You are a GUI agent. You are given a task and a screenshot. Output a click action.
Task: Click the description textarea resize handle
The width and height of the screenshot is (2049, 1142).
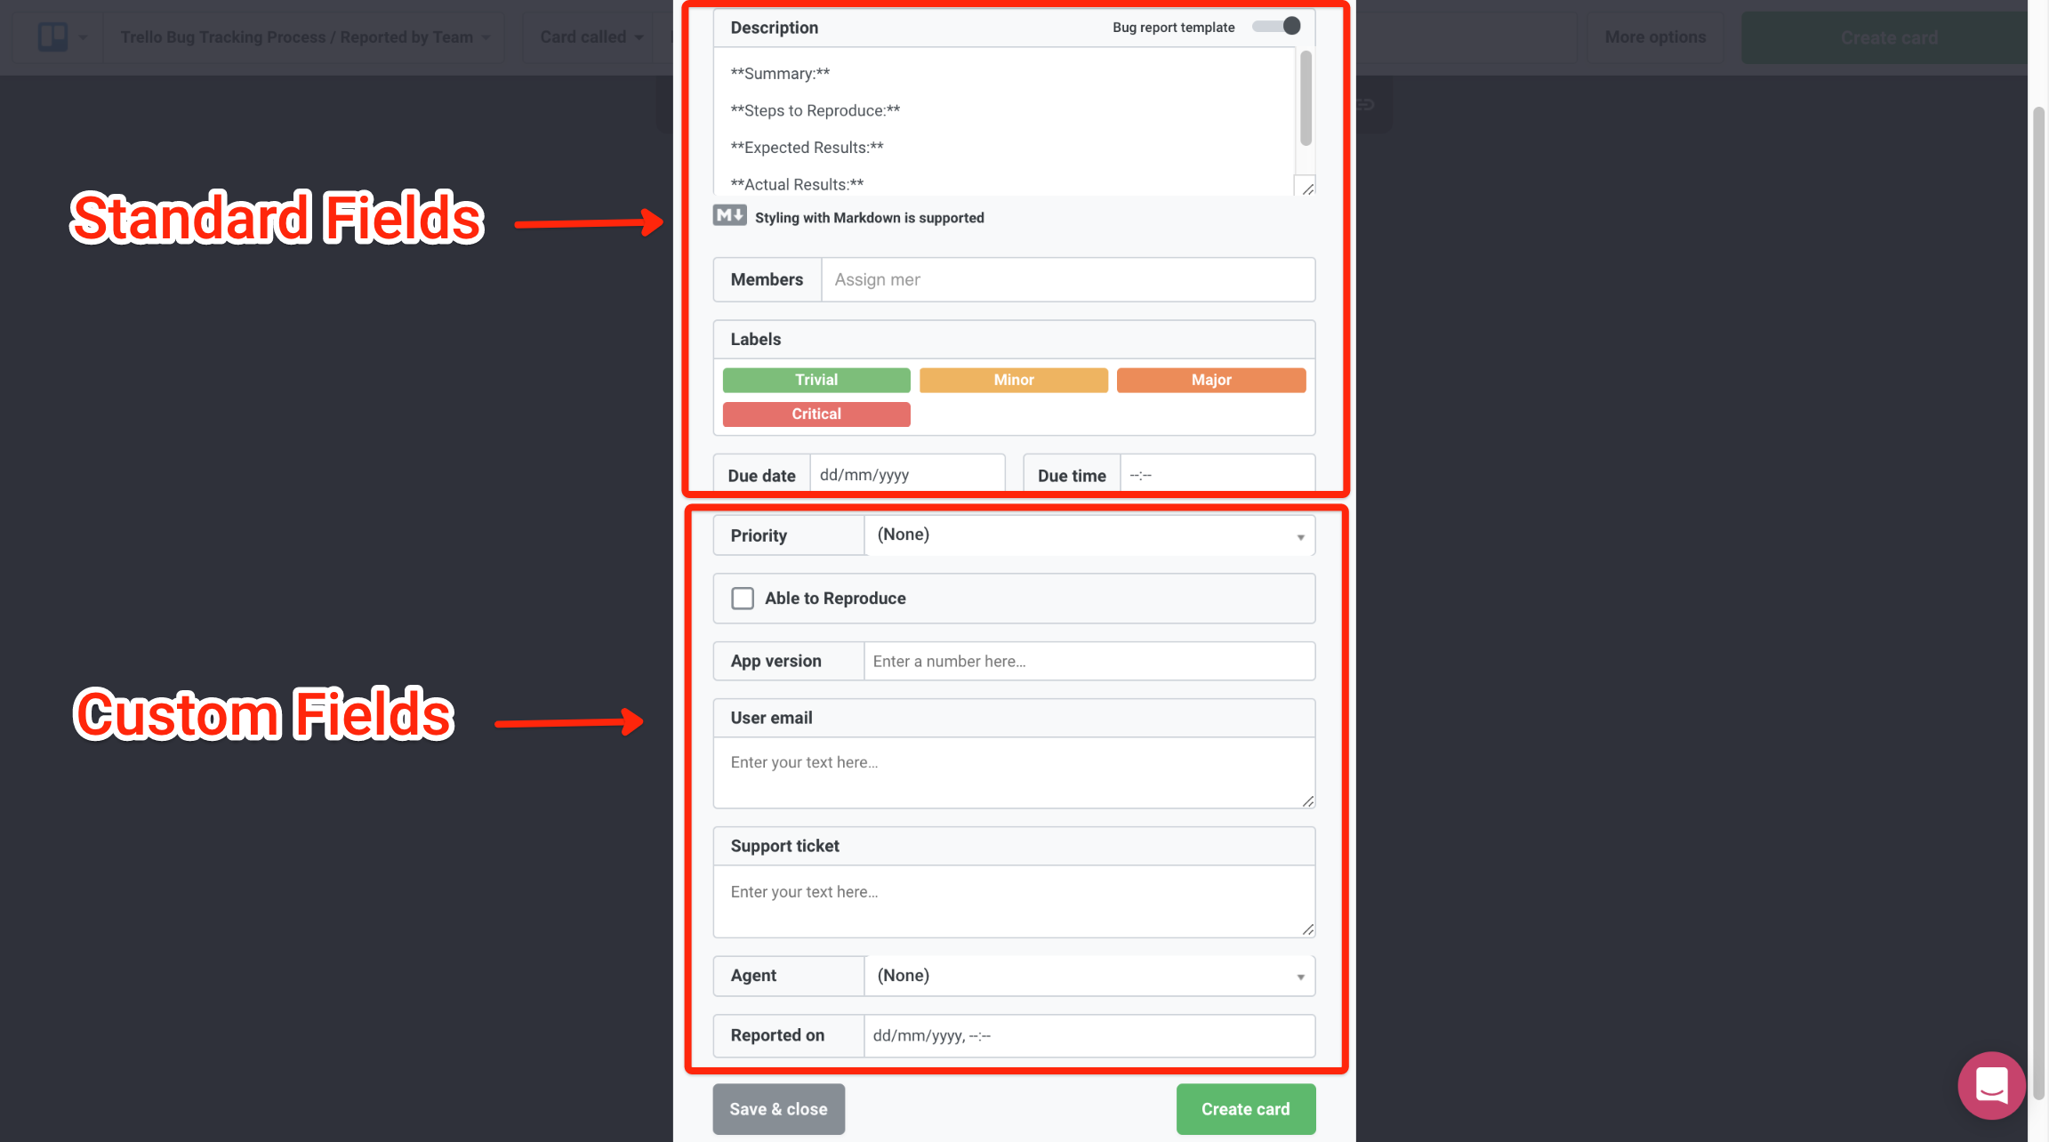[x=1307, y=189]
